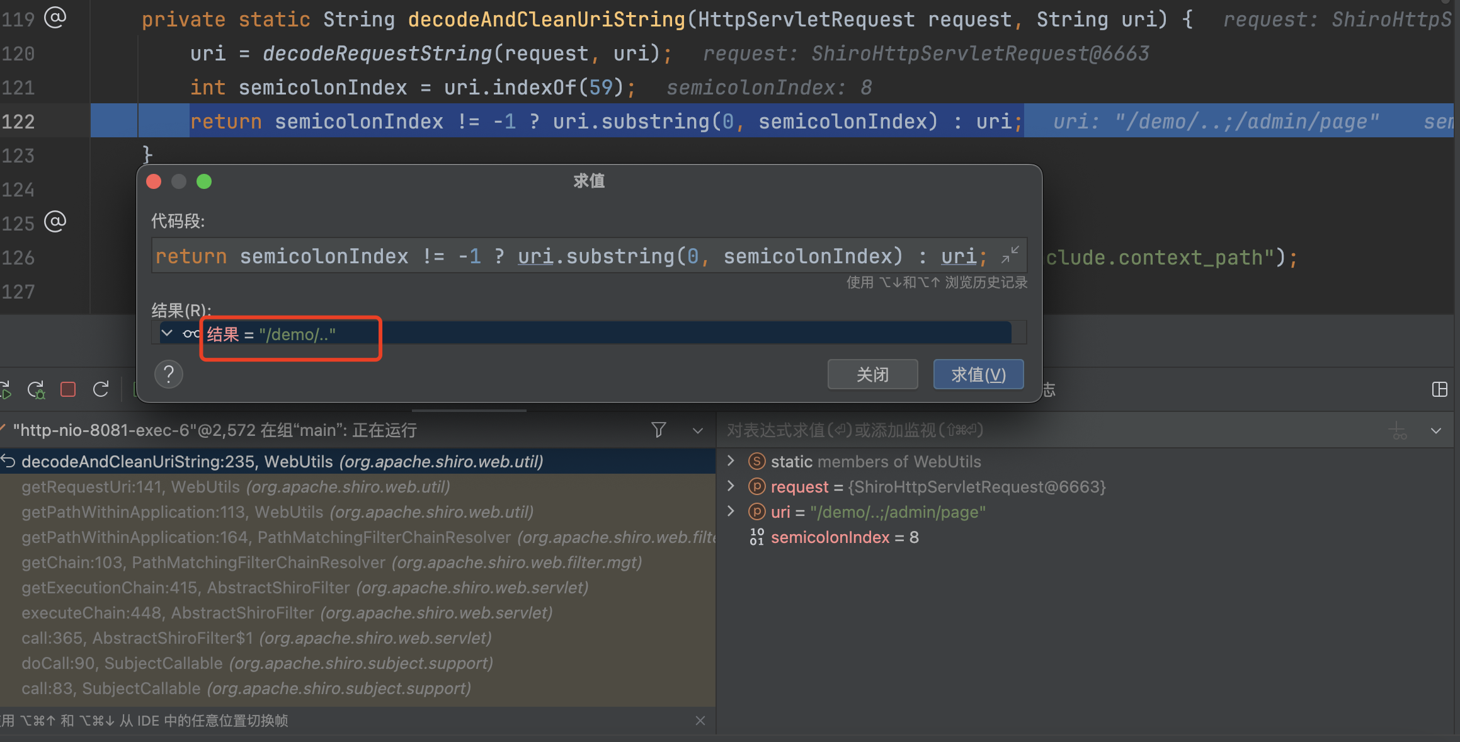Expand the uri variable node

731,511
